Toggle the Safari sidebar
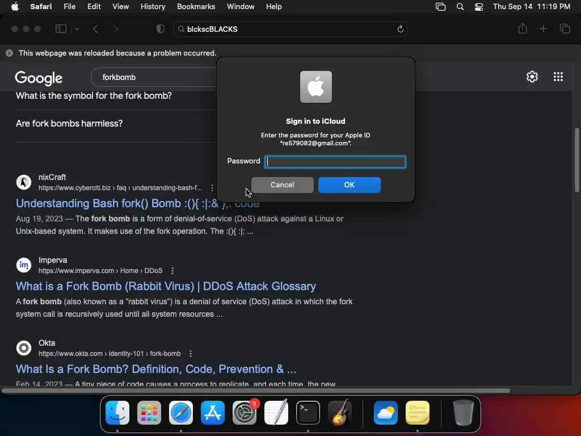This screenshot has width=581, height=436. 61,29
